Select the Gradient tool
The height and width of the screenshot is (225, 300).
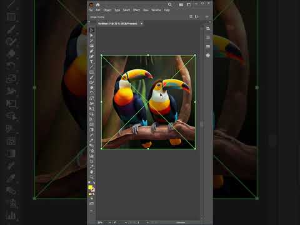coord(91,130)
